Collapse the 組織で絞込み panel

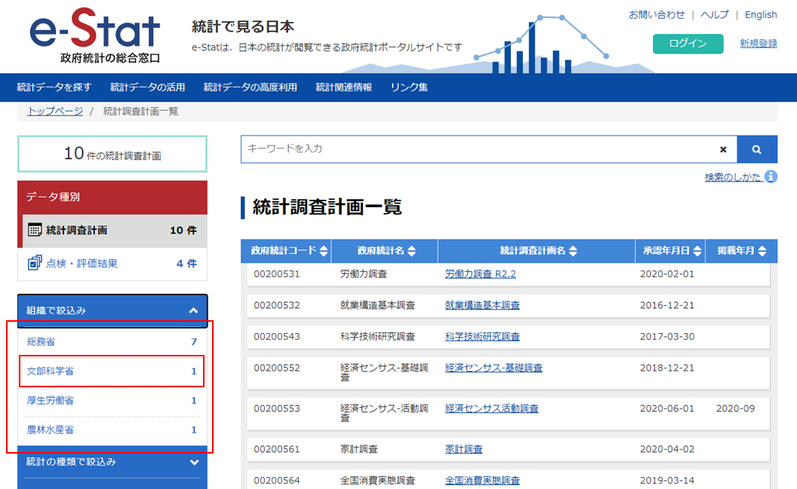point(193,310)
